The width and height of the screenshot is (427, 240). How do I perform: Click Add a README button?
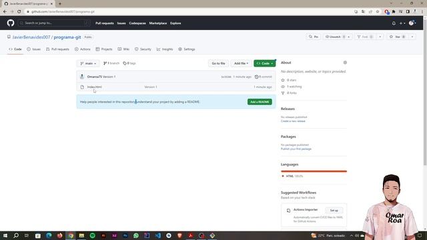260,102
